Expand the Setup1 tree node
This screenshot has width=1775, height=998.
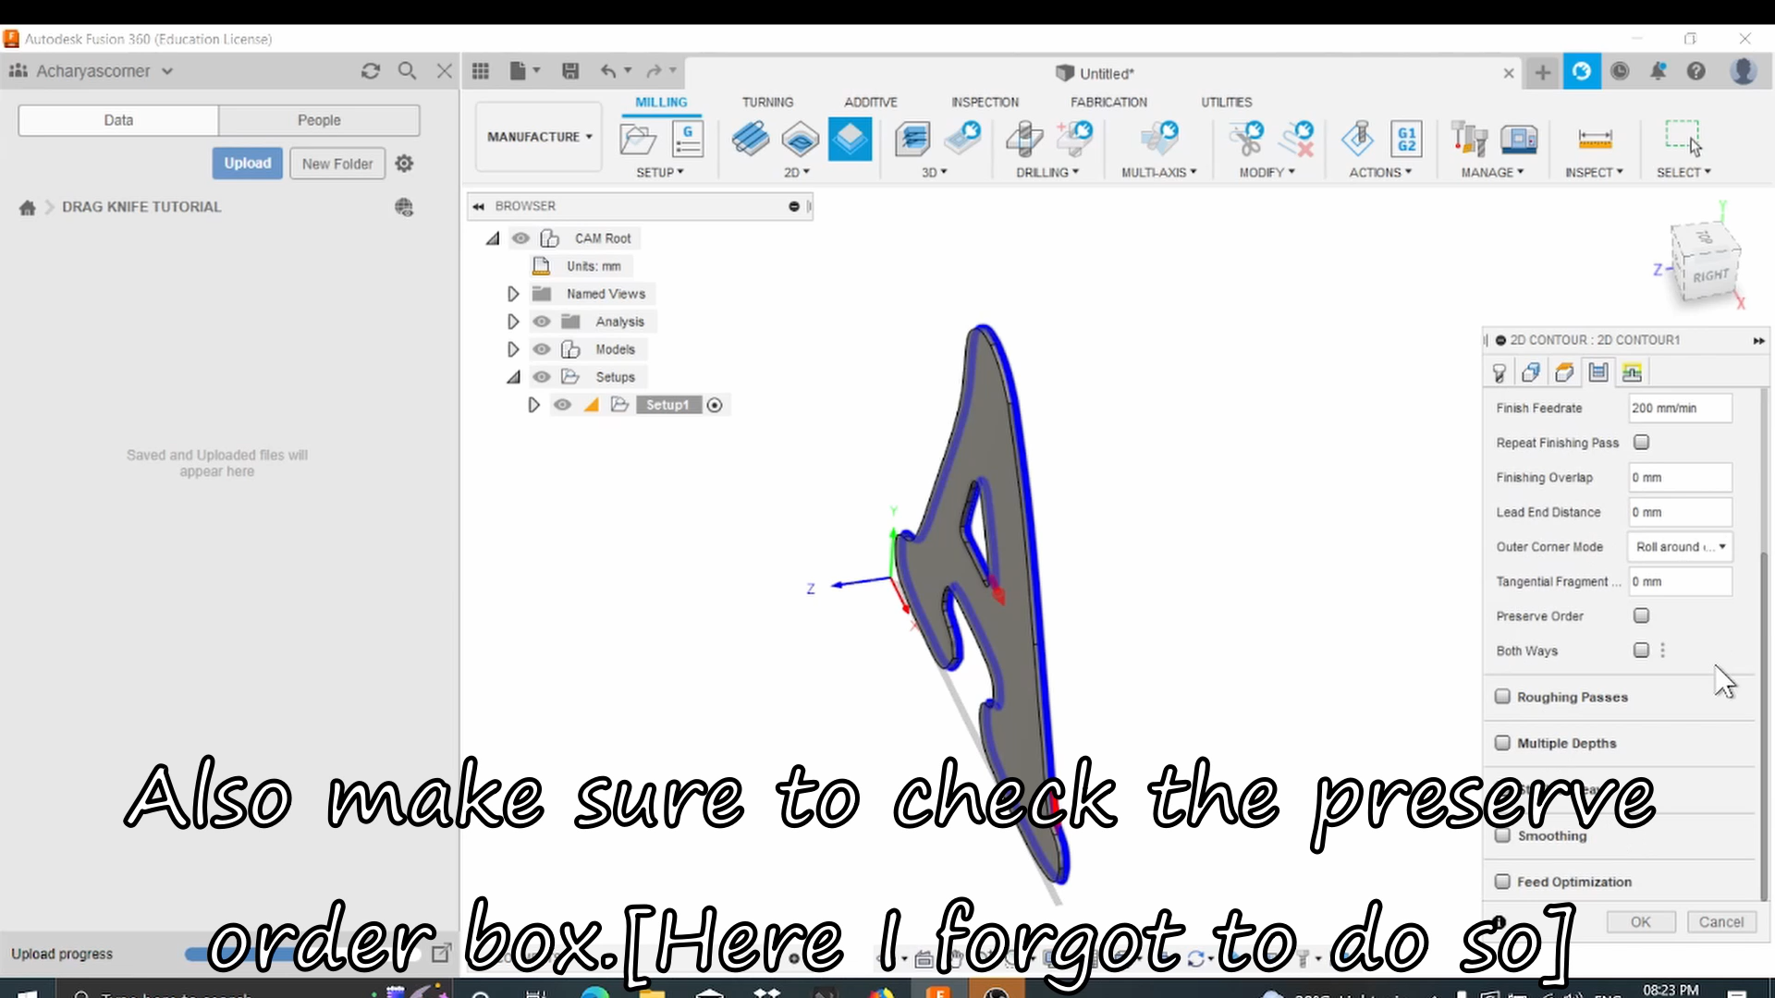533,404
